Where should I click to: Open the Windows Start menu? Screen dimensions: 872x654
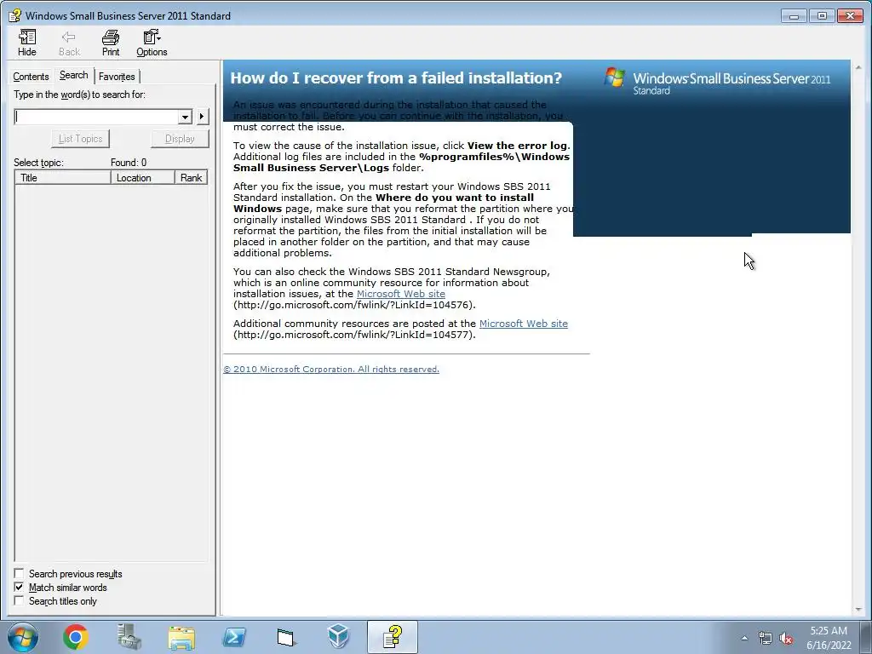[x=22, y=637]
